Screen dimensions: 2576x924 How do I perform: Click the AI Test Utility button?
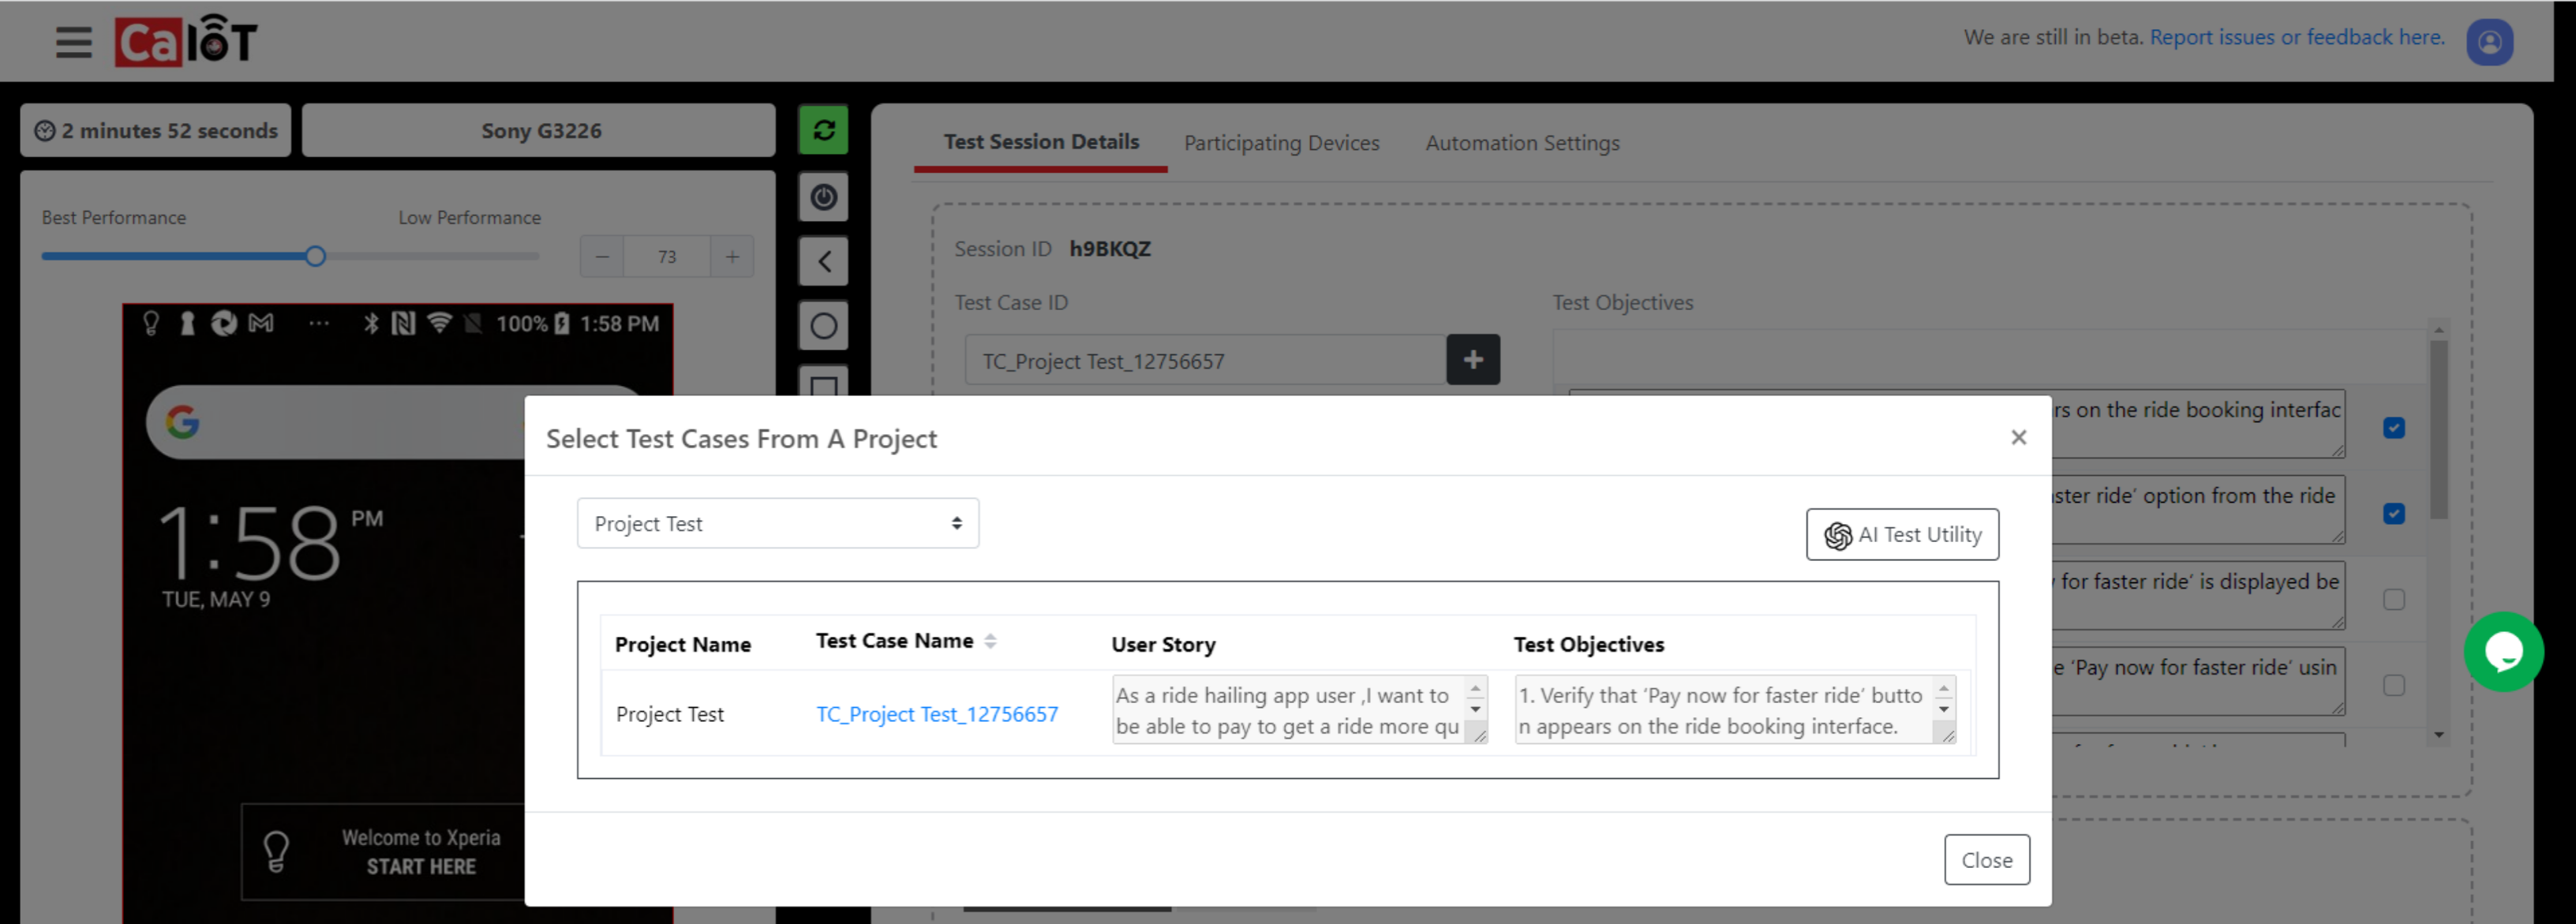click(1902, 535)
